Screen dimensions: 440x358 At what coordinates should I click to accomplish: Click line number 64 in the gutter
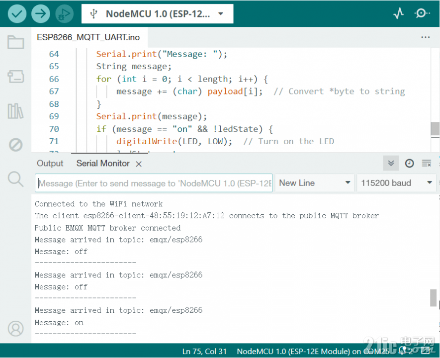pos(54,54)
